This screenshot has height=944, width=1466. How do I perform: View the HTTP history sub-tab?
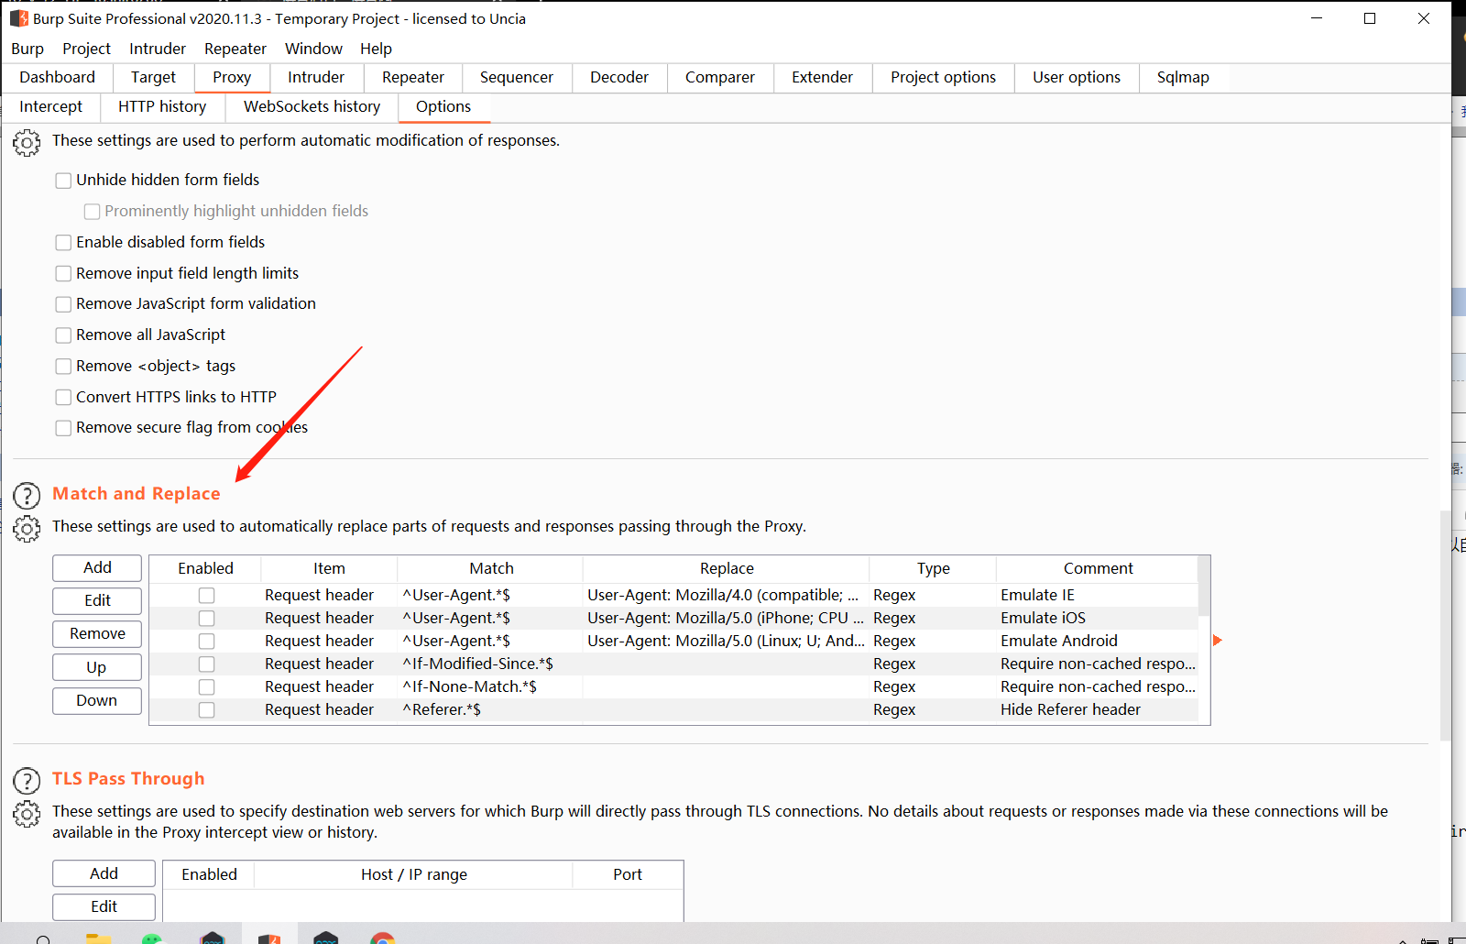[162, 107]
